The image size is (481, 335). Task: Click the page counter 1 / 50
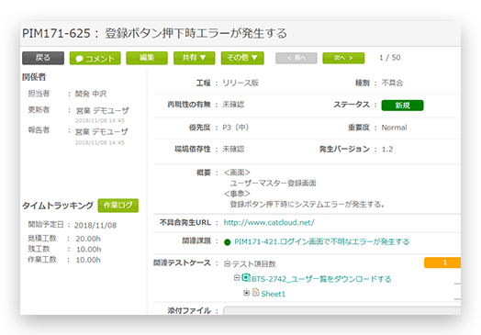[x=390, y=58]
